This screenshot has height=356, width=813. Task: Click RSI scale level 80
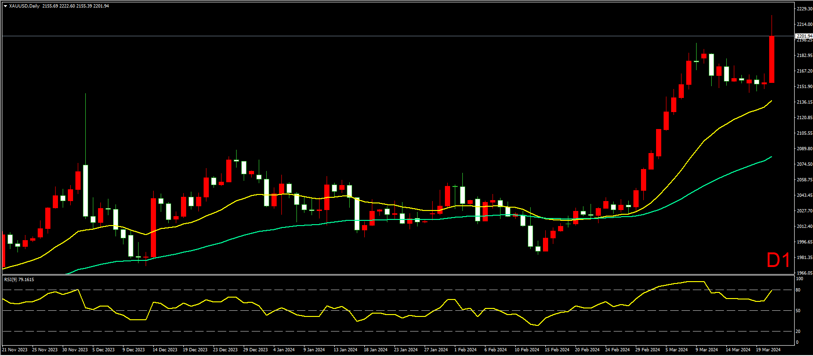(x=798, y=290)
